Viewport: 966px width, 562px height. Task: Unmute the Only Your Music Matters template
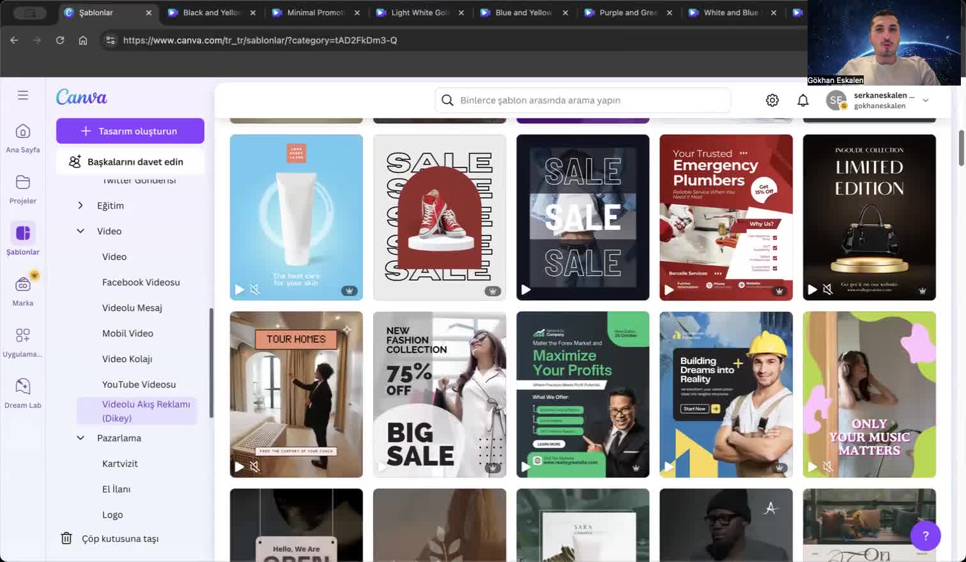point(827,467)
